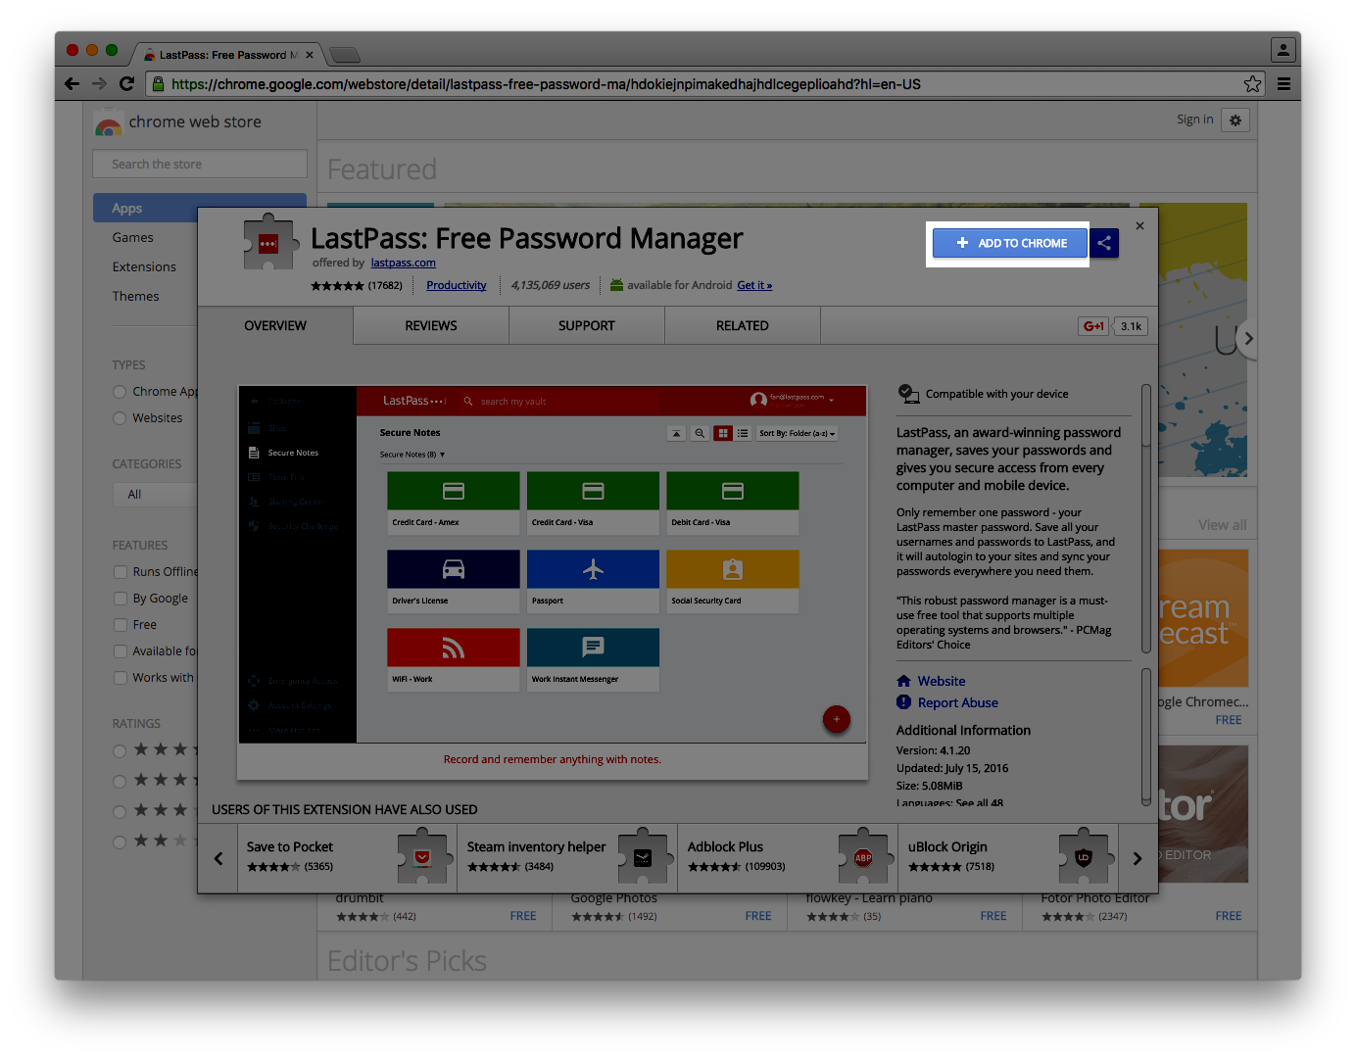View site security info via the padlock

[x=158, y=84]
